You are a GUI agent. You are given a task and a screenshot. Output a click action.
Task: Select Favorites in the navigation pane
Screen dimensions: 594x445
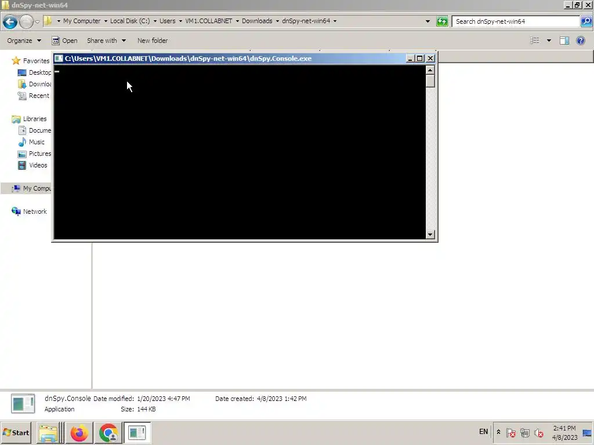31,60
